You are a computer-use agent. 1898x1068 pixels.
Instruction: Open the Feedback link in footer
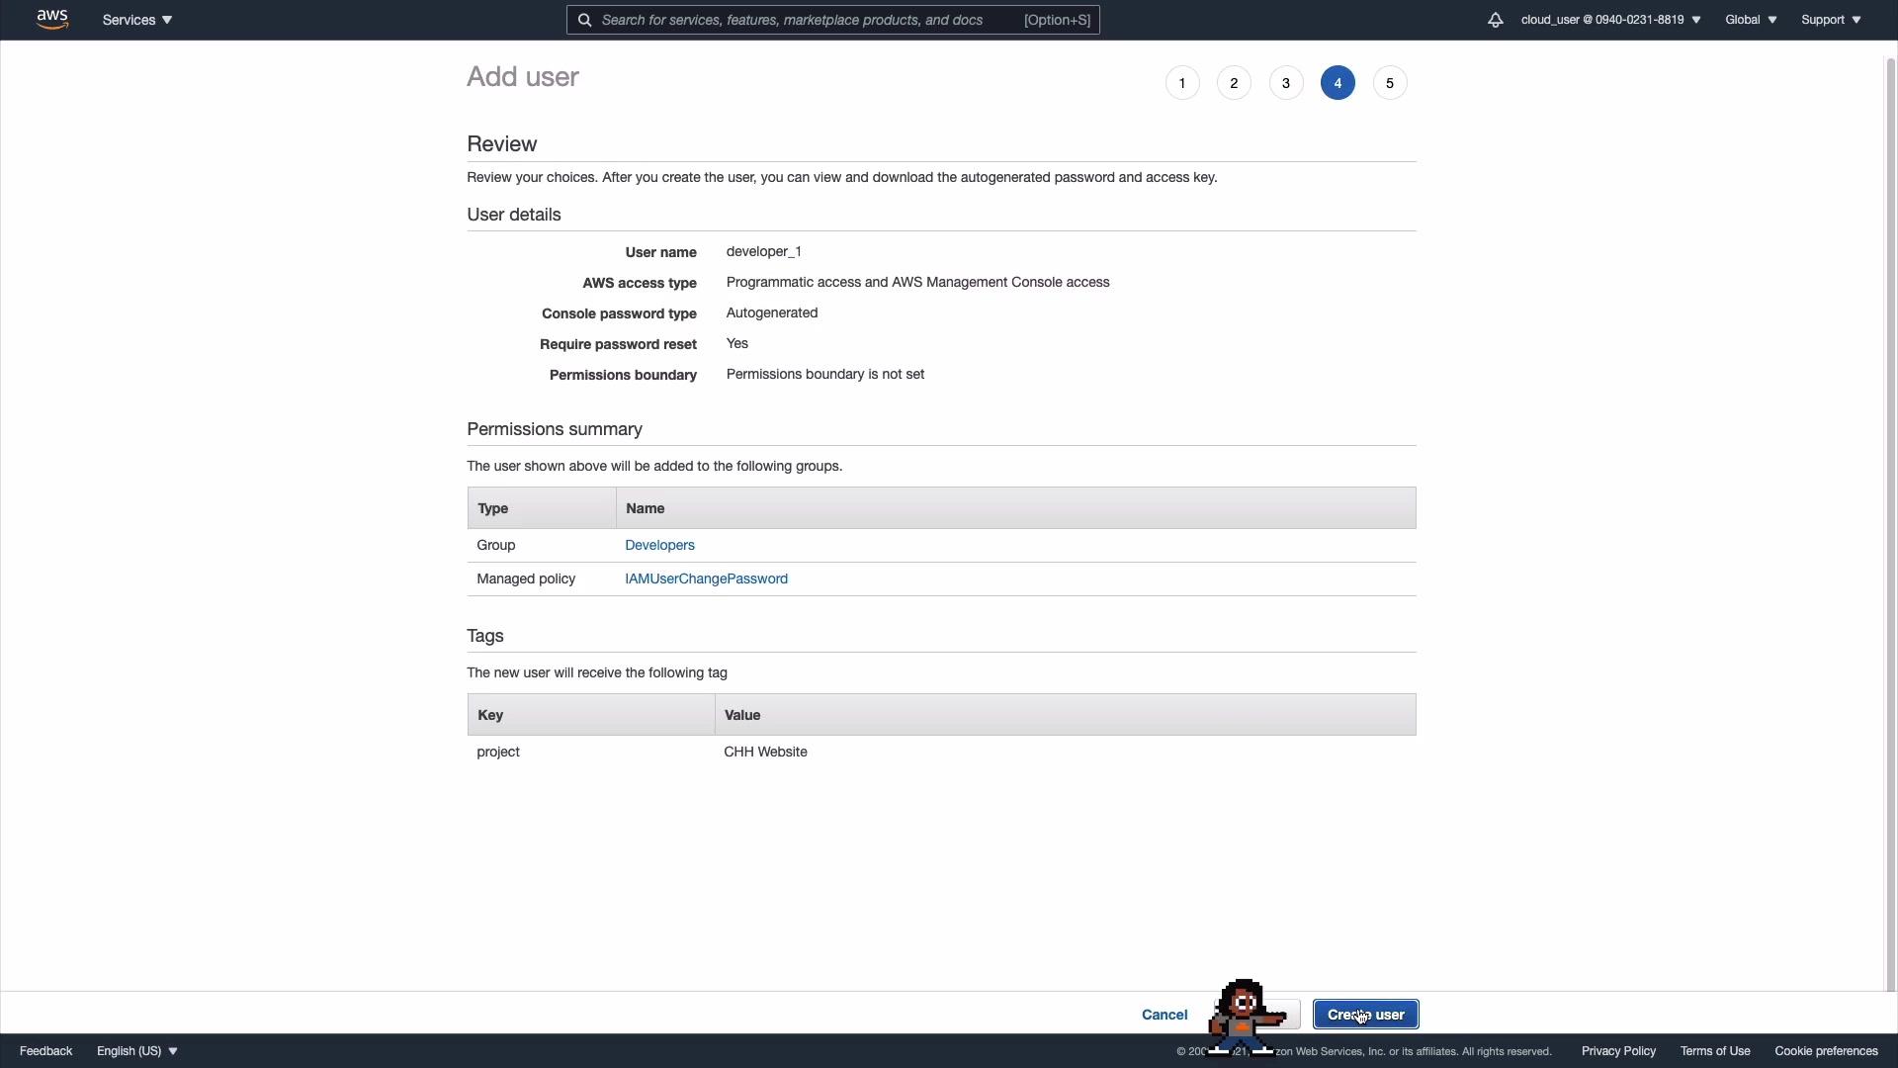point(45,1051)
